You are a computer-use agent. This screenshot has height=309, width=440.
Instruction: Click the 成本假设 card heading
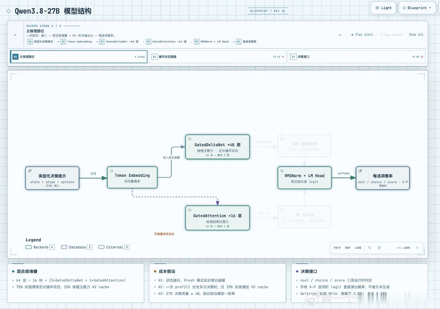[x=167, y=271]
